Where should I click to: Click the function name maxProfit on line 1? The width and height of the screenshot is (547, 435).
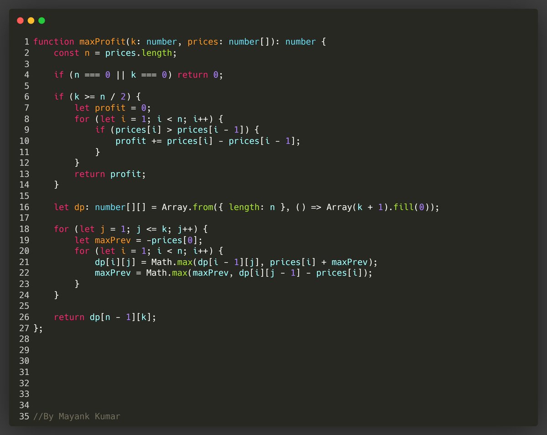103,42
